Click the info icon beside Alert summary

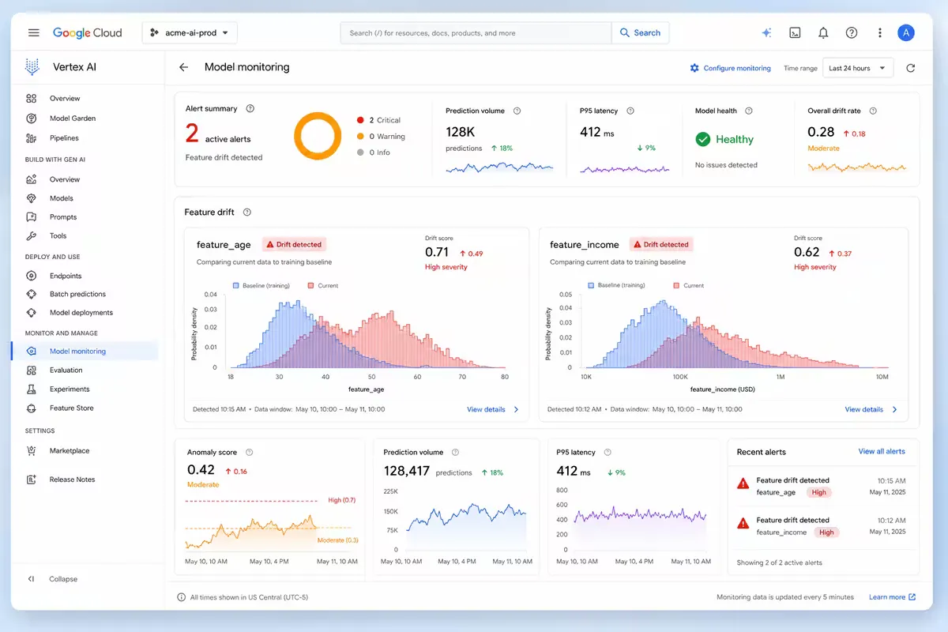(250, 108)
